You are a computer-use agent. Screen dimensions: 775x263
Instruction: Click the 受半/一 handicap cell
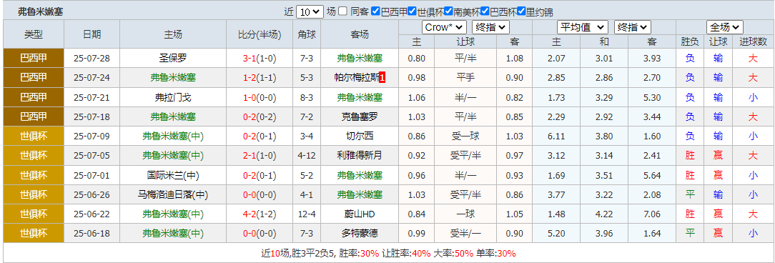point(465,234)
